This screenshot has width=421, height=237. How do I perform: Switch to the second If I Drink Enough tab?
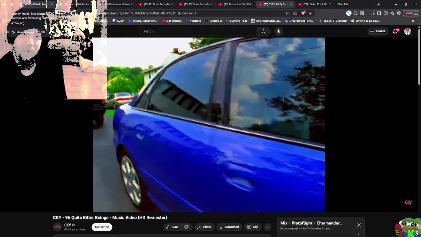[x=196, y=4]
